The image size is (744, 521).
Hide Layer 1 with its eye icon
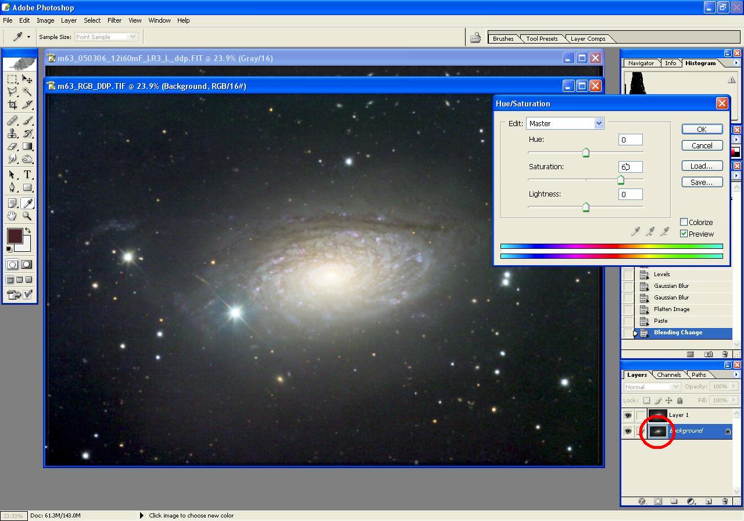coord(628,415)
